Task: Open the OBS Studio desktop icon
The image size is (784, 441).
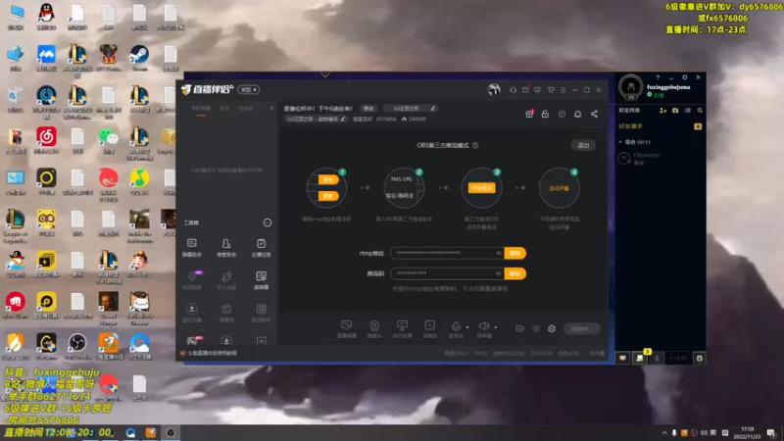Action: coord(77,346)
